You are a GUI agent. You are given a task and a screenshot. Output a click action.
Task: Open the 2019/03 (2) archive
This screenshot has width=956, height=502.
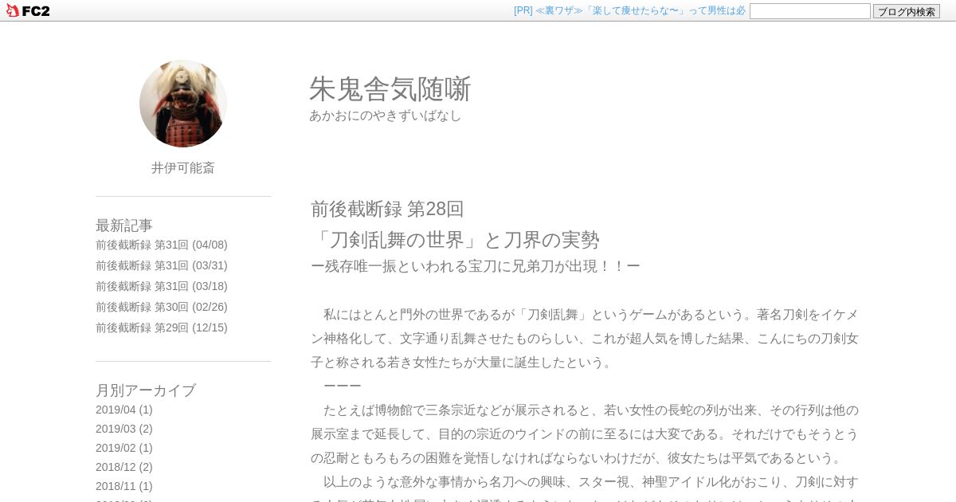(124, 429)
